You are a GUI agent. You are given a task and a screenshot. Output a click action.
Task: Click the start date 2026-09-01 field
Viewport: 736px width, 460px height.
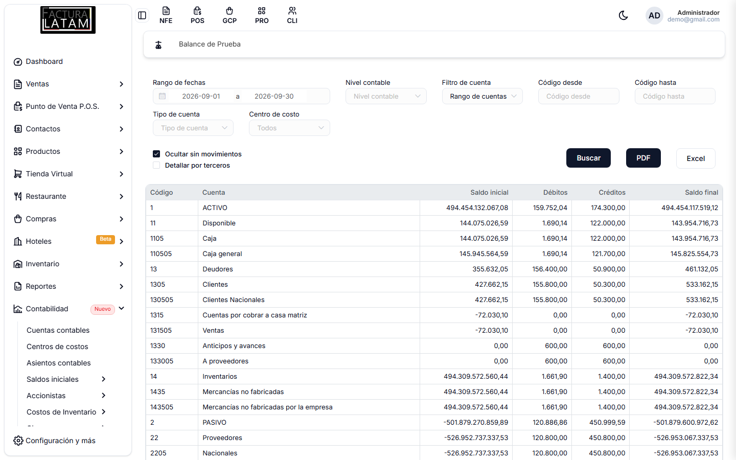point(201,96)
